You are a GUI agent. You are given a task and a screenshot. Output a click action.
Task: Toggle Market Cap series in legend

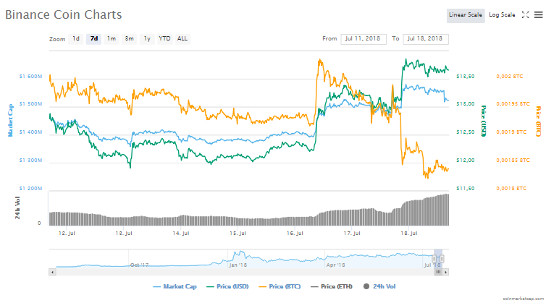[x=175, y=286]
